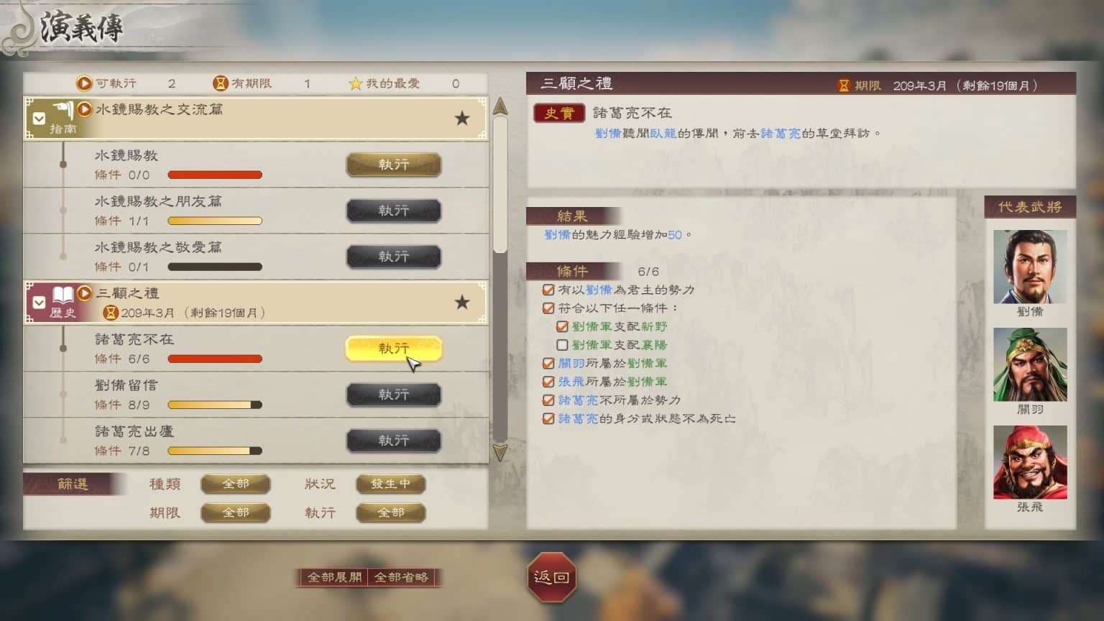
Task: Open the 狀況 filter showing 發生中
Action: 391,484
